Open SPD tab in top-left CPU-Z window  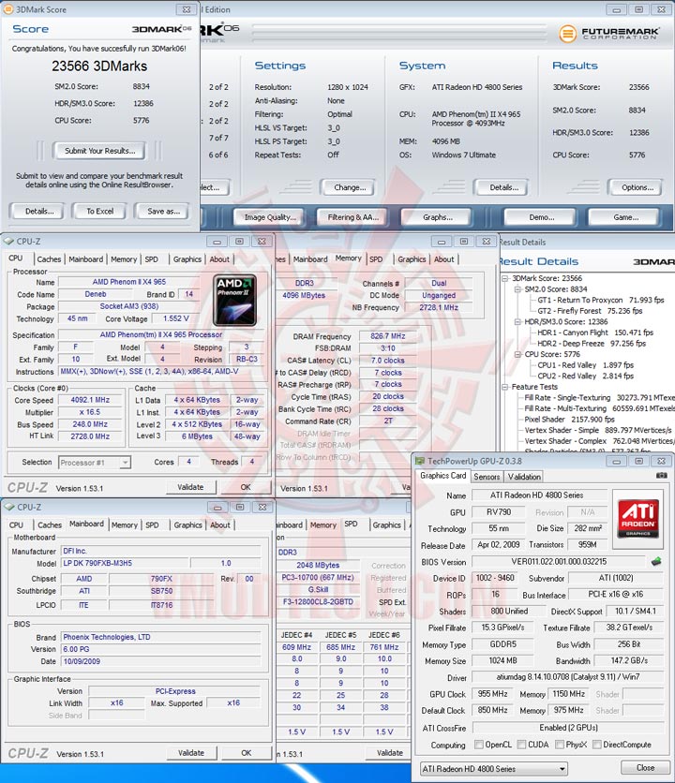coord(152,259)
